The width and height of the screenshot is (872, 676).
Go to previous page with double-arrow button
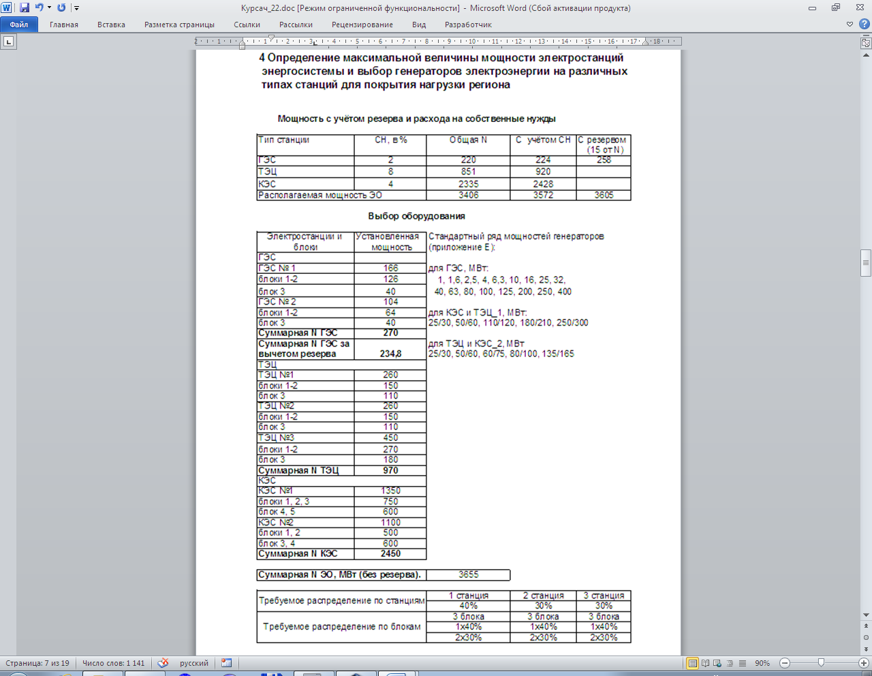(866, 626)
